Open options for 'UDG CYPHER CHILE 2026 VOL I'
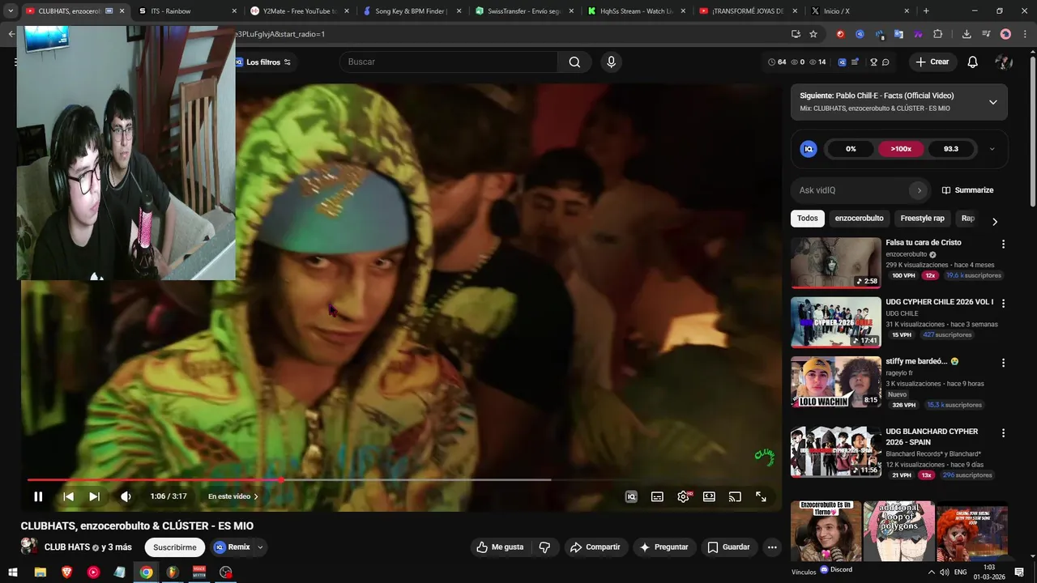Screen dimensions: 1037x583 point(1003,304)
